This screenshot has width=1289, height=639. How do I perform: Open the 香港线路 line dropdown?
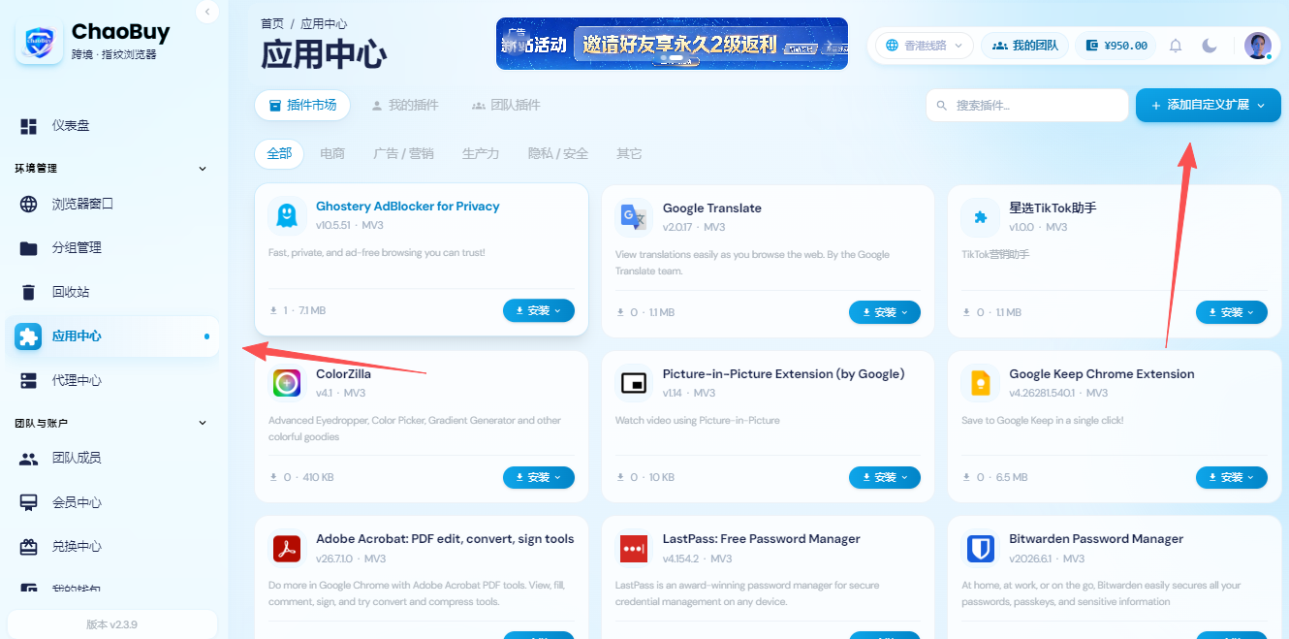924,46
